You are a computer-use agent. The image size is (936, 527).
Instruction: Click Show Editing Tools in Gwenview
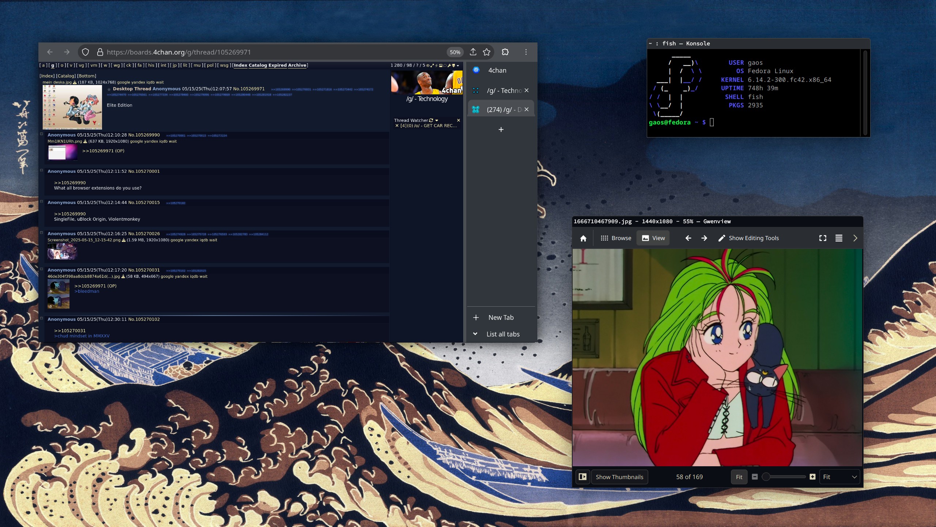point(748,238)
